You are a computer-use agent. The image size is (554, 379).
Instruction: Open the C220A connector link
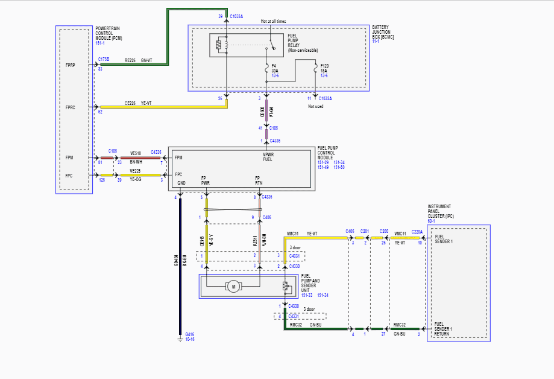(417, 232)
